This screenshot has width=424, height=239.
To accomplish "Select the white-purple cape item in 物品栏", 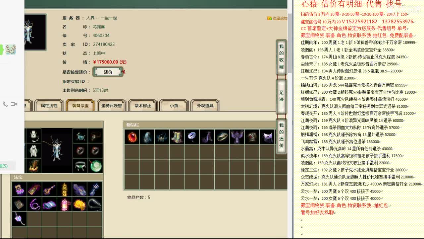I will [x=267, y=137].
